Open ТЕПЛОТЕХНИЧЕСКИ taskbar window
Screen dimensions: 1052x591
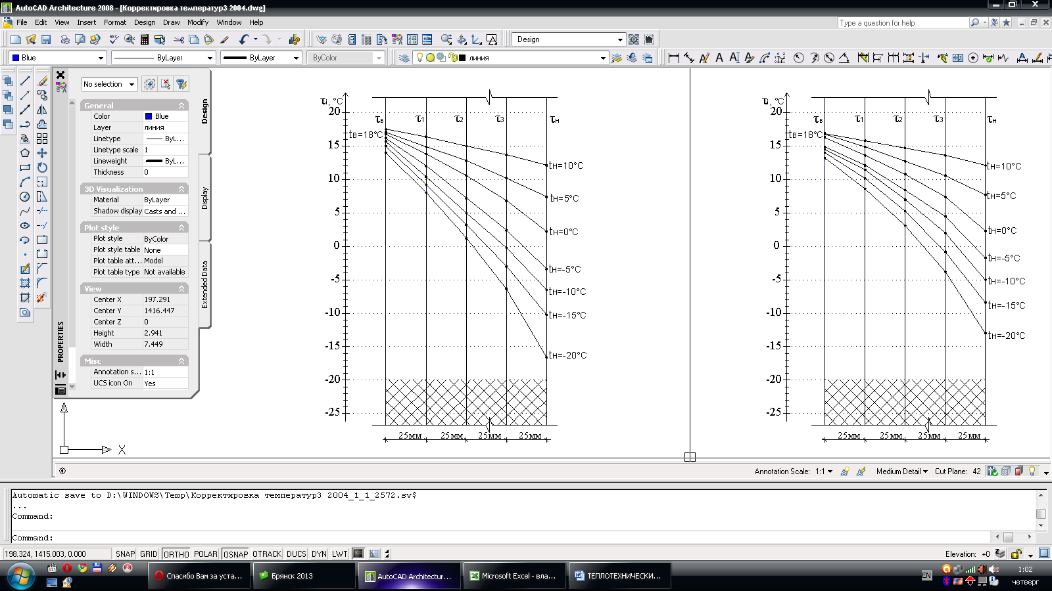(x=621, y=576)
